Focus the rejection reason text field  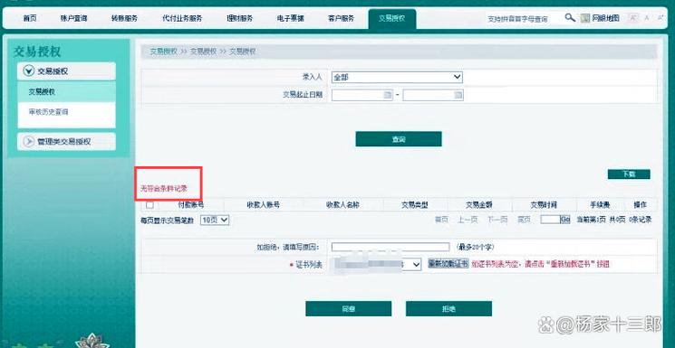[391, 247]
